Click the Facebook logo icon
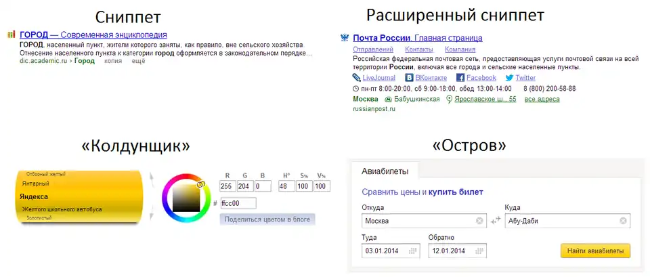This screenshot has height=277, width=650. (x=460, y=78)
